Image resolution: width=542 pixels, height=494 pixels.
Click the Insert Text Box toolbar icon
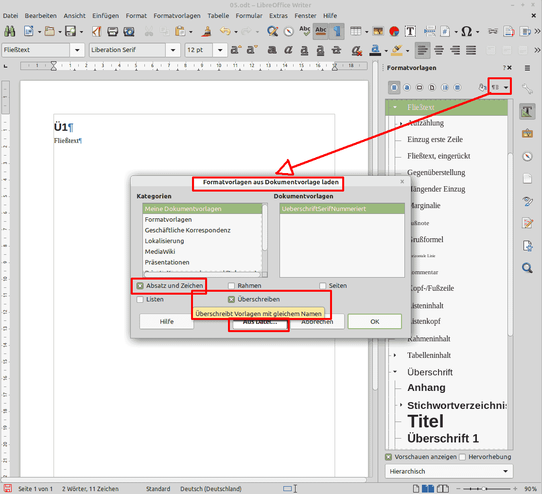pos(410,31)
